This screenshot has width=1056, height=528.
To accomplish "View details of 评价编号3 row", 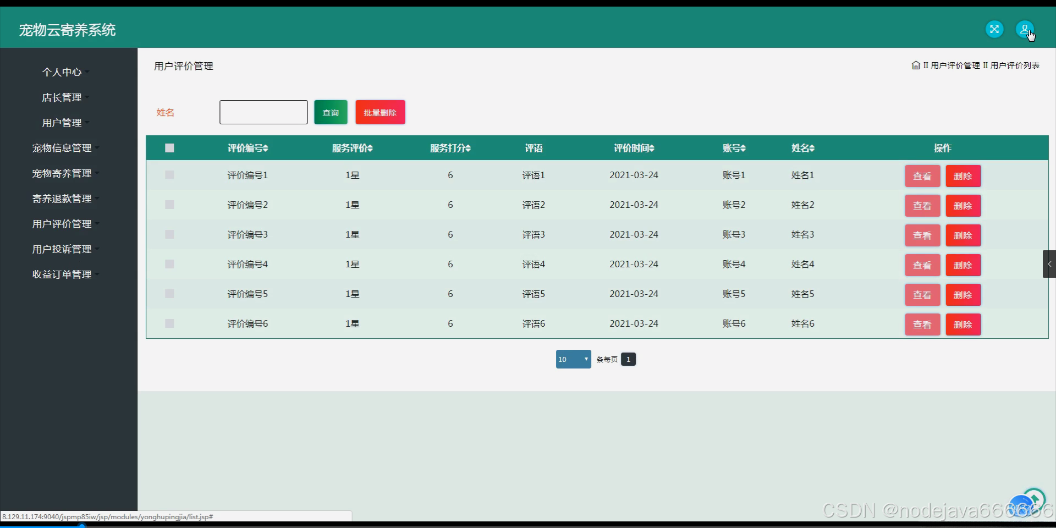I will coord(922,235).
